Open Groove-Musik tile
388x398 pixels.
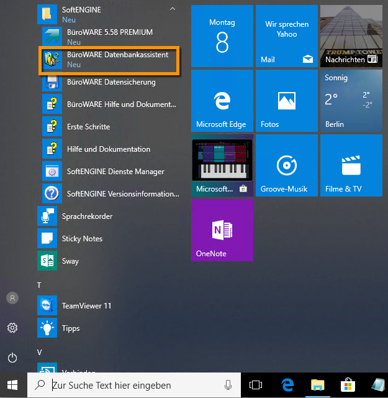point(286,165)
